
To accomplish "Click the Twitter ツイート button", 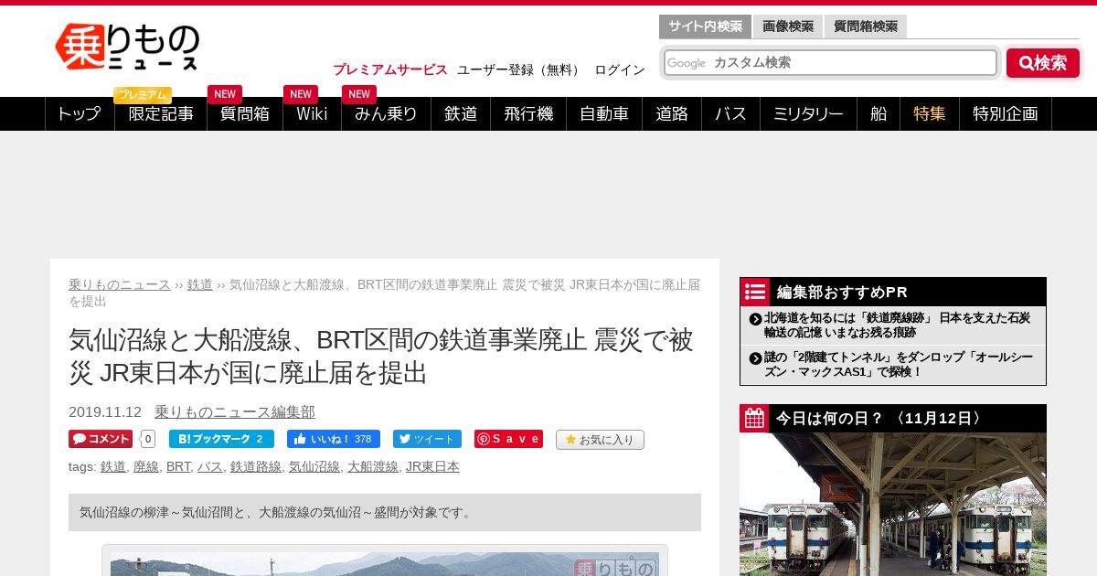I will tap(427, 439).
